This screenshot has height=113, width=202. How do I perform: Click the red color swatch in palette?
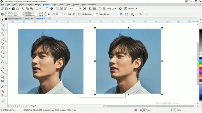201,68
